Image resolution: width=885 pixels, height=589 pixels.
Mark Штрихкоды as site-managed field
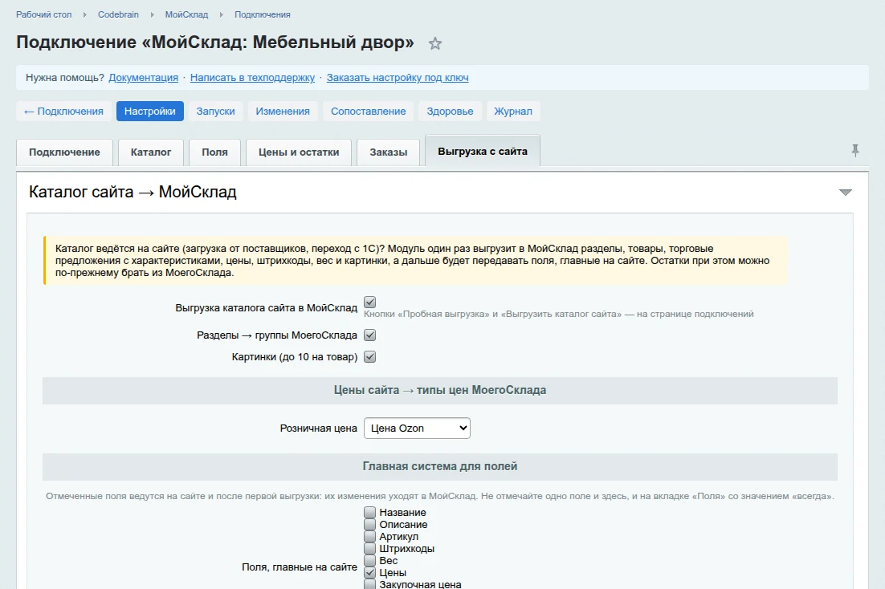click(369, 548)
